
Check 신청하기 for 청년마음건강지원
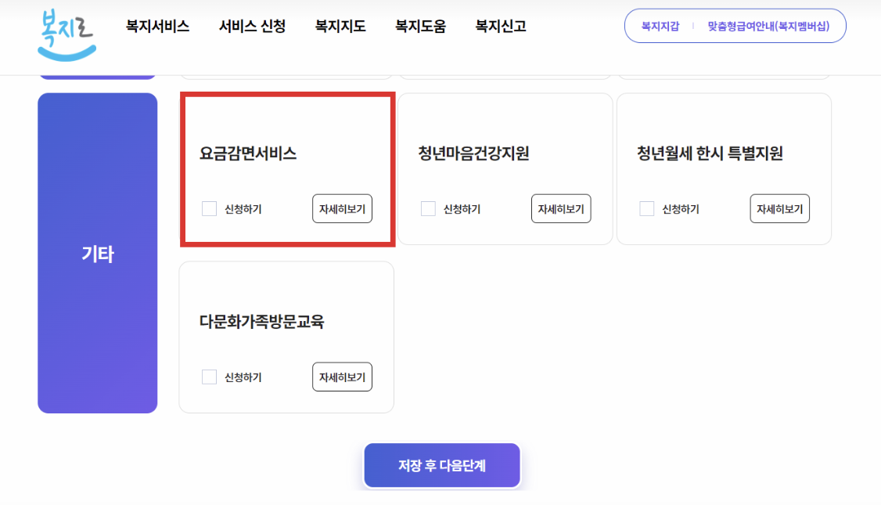(x=428, y=208)
